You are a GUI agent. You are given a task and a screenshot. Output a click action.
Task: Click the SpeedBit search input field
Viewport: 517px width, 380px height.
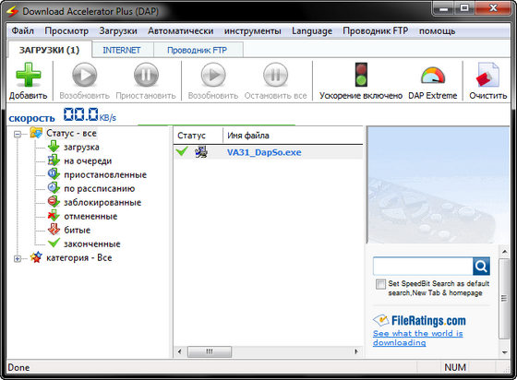[x=423, y=266]
